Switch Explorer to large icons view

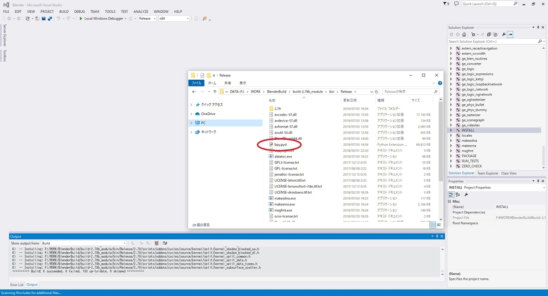(x=439, y=225)
